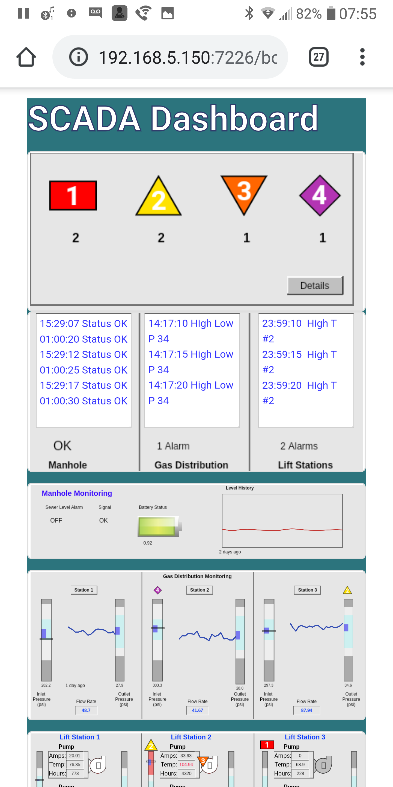Click the Level History chart
The image size is (393, 787).
coord(282,521)
